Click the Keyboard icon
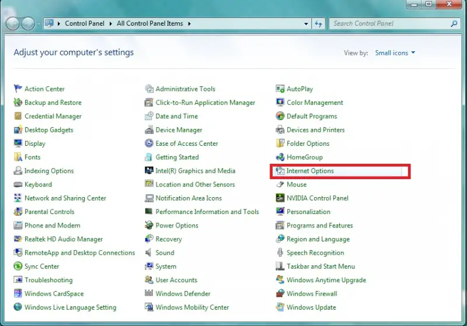 point(18,184)
